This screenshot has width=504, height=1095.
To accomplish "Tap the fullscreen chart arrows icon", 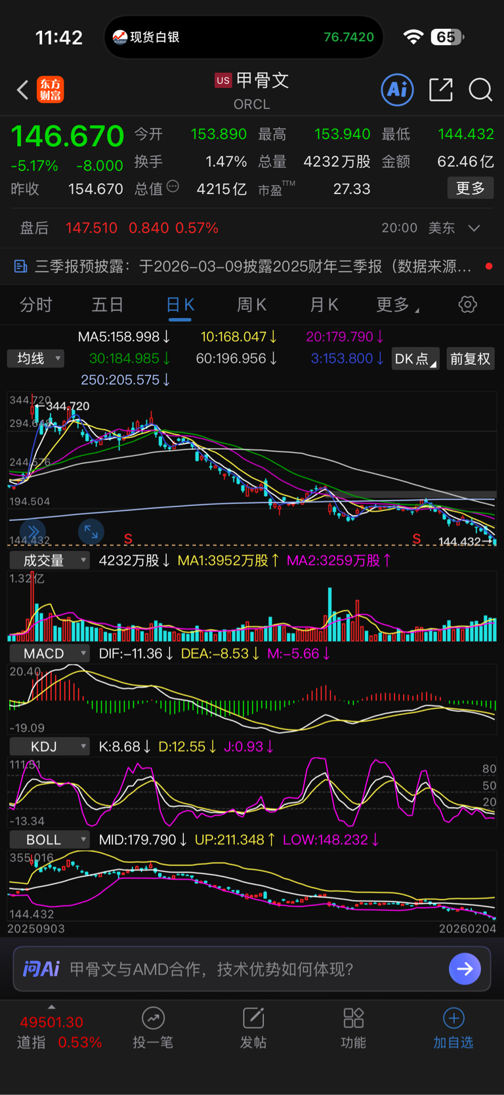I will [91, 532].
